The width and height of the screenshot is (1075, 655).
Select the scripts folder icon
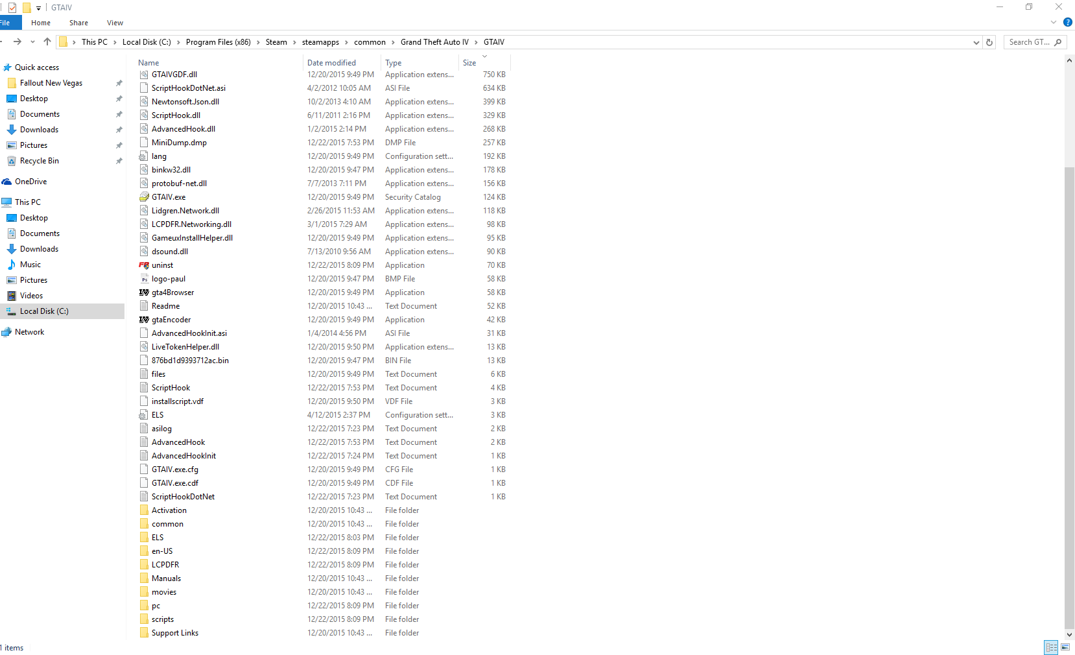pos(144,619)
